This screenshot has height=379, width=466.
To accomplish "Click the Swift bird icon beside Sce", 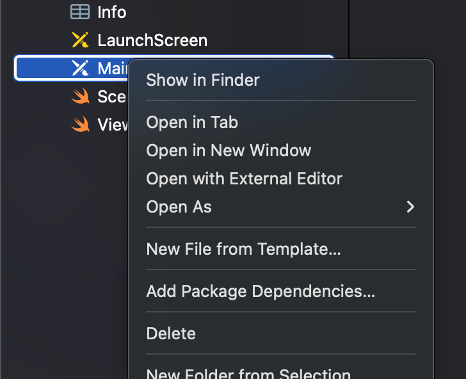I will click(x=81, y=96).
